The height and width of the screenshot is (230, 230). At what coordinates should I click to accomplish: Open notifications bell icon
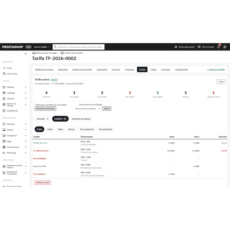218,47
